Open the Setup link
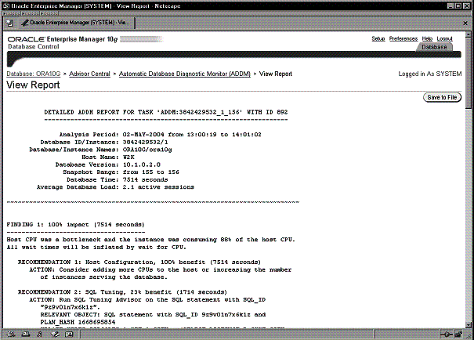Viewport: 474px width, 340px height. [378, 38]
